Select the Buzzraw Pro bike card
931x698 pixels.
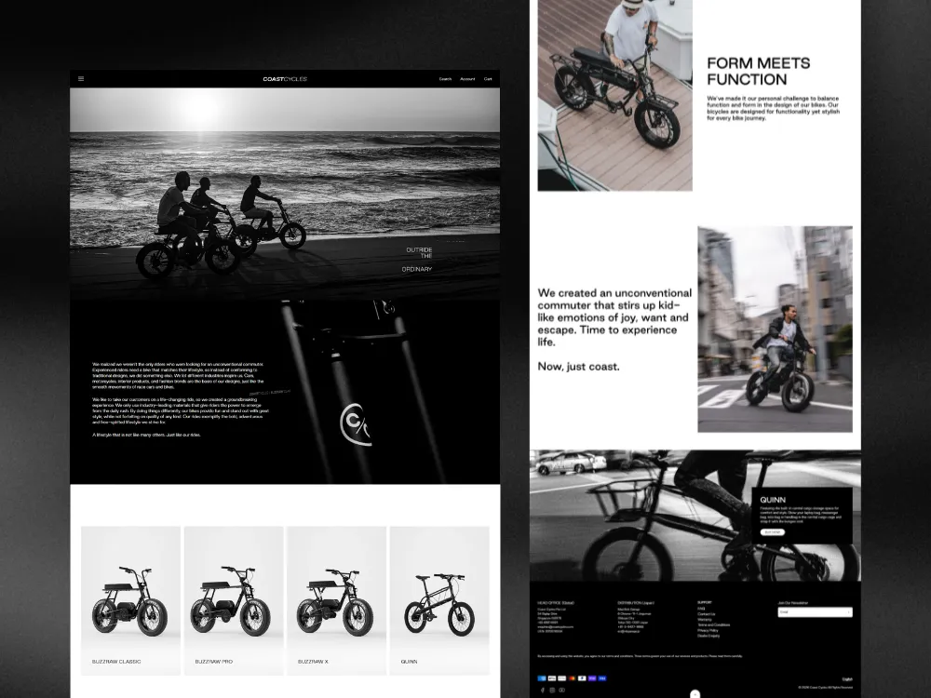234,600
